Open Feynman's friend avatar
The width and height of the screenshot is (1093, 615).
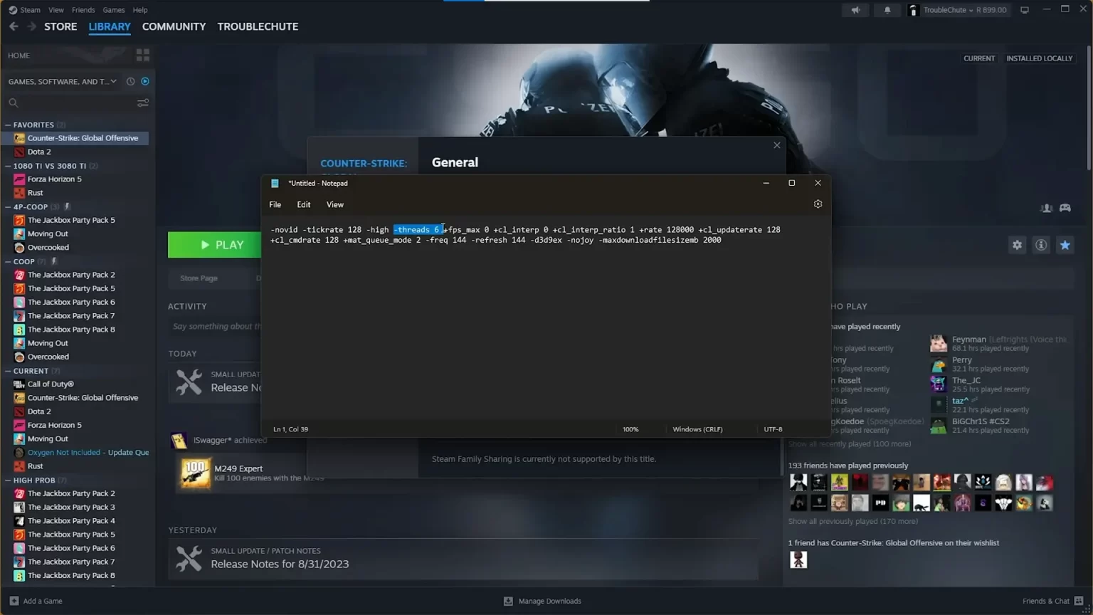939,344
